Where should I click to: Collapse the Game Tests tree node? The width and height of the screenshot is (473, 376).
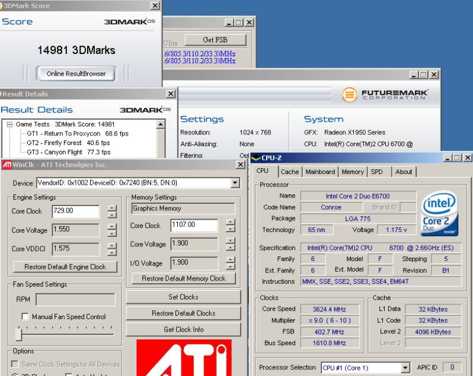point(9,124)
